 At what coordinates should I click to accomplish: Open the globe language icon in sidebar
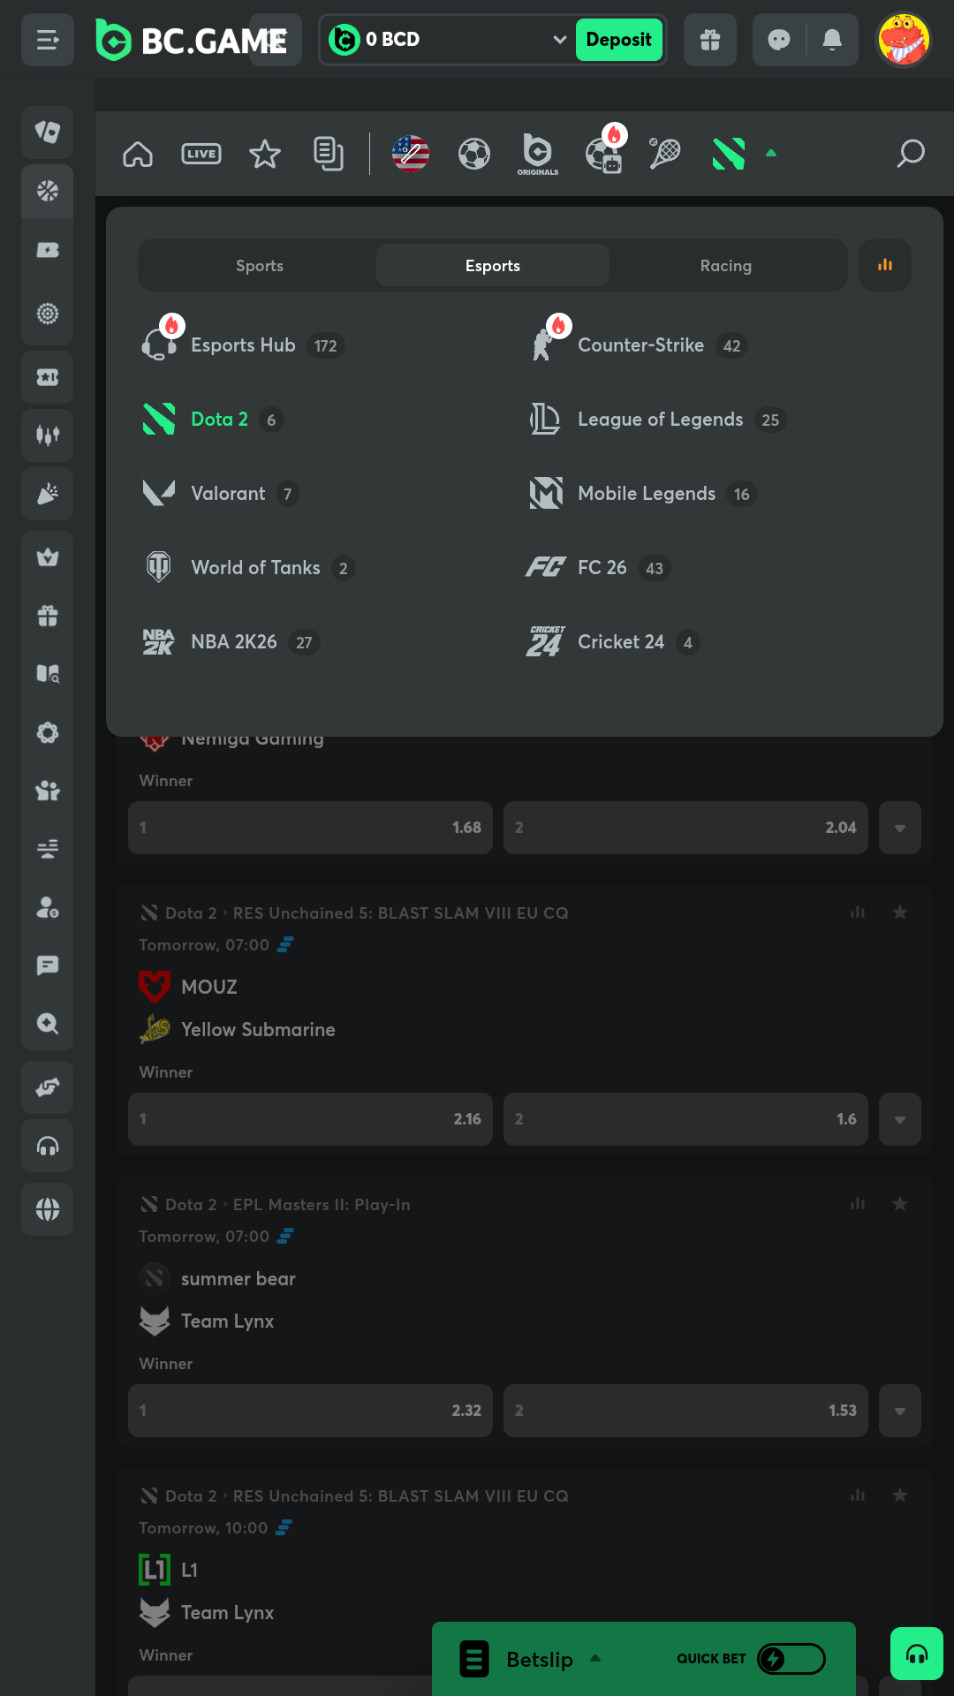tap(48, 1209)
